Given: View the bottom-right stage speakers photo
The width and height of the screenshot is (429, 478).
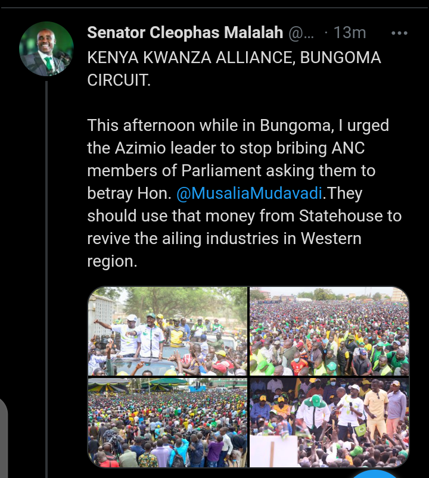Looking at the screenshot, I should [329, 423].
